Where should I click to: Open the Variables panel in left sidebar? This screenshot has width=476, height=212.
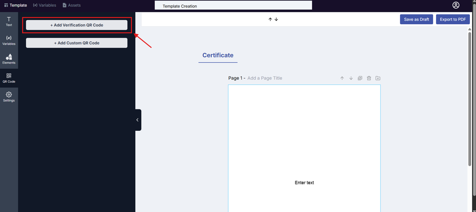point(9,40)
